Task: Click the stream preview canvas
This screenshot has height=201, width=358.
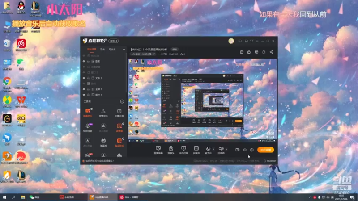Action: [x=202, y=100]
